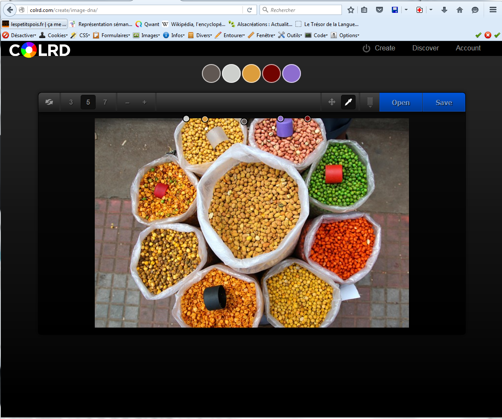Click the Firefox home icon
Viewport: 502px width, 419px height.
[460, 10]
